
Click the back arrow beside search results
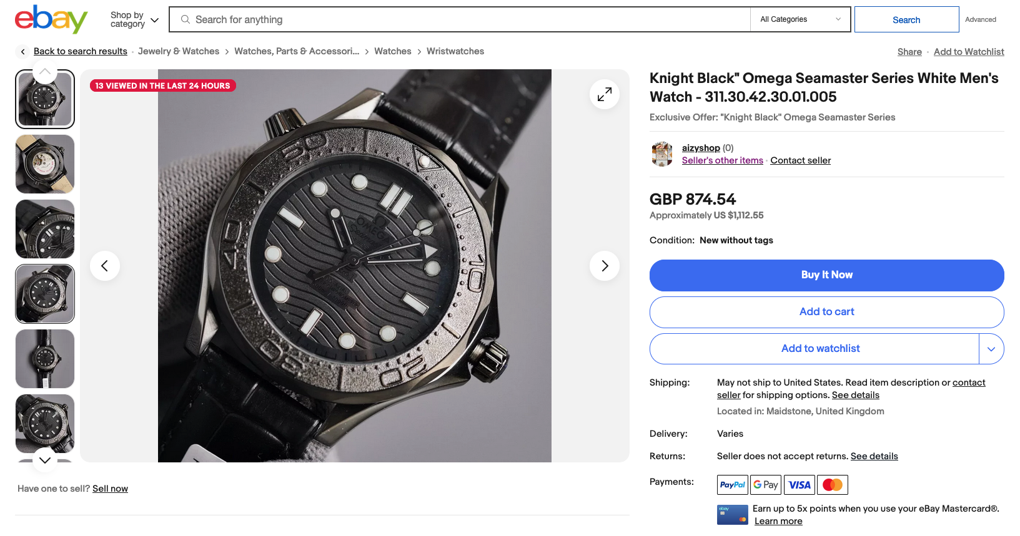(x=23, y=52)
